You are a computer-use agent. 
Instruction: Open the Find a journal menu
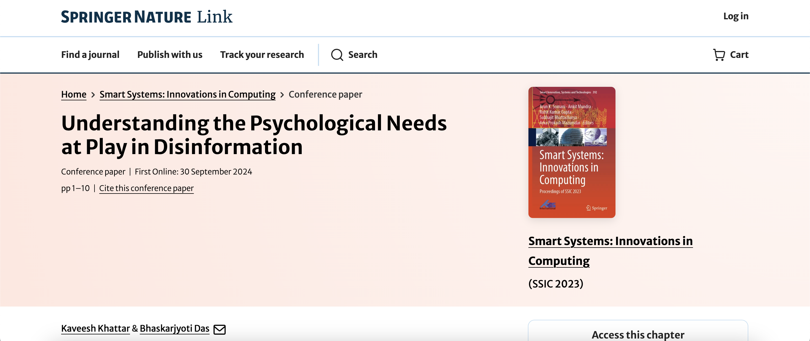[90, 55]
